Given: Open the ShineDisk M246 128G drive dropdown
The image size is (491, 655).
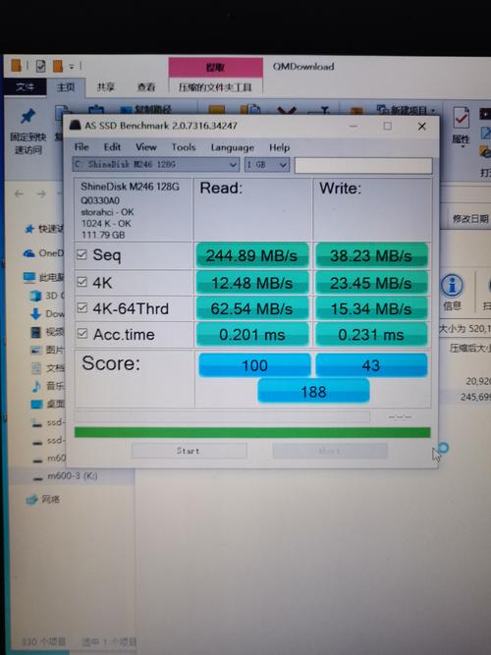Looking at the screenshot, I should (x=155, y=165).
